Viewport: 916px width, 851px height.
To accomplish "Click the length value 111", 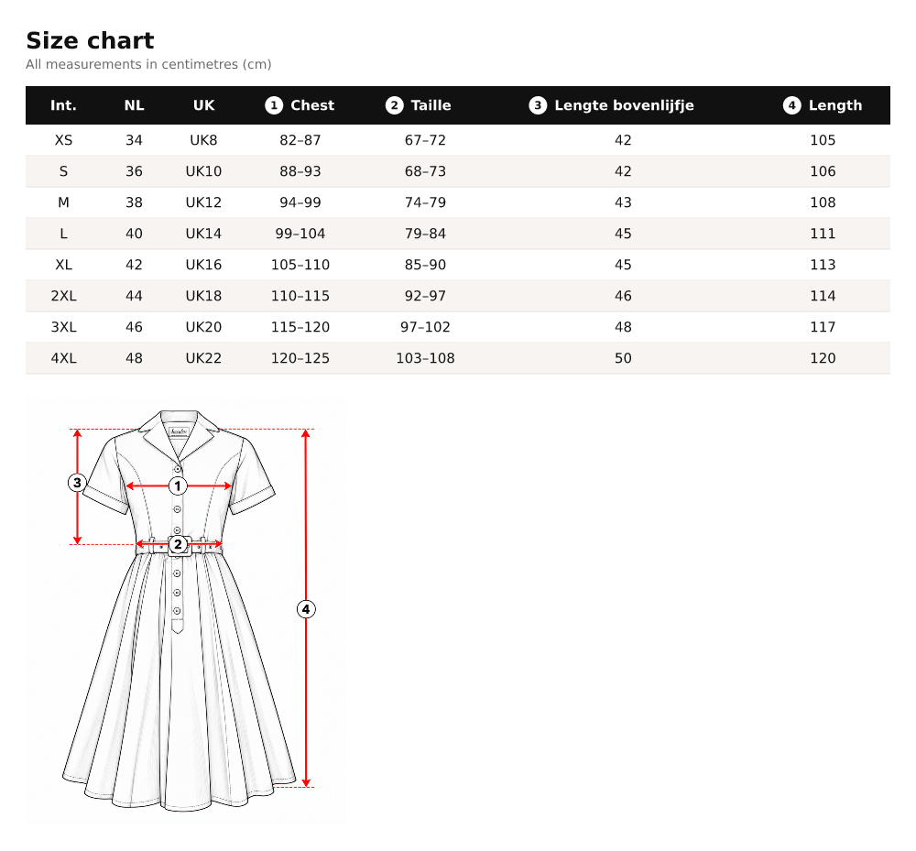I will point(823,234).
